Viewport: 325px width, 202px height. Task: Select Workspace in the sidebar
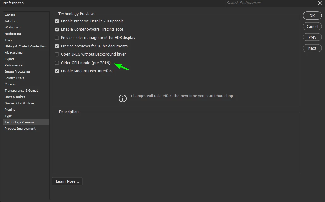(x=26, y=28)
